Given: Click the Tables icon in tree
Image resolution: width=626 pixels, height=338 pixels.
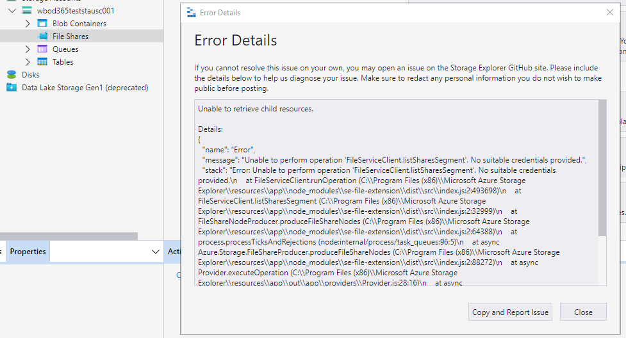Looking at the screenshot, I should pyautogui.click(x=42, y=62).
